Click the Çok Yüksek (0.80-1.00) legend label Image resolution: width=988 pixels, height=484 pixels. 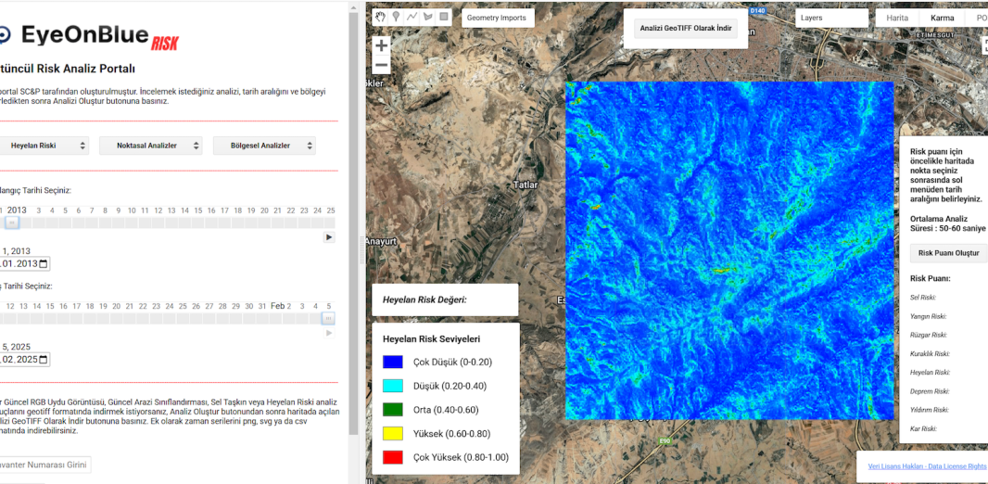click(x=461, y=457)
